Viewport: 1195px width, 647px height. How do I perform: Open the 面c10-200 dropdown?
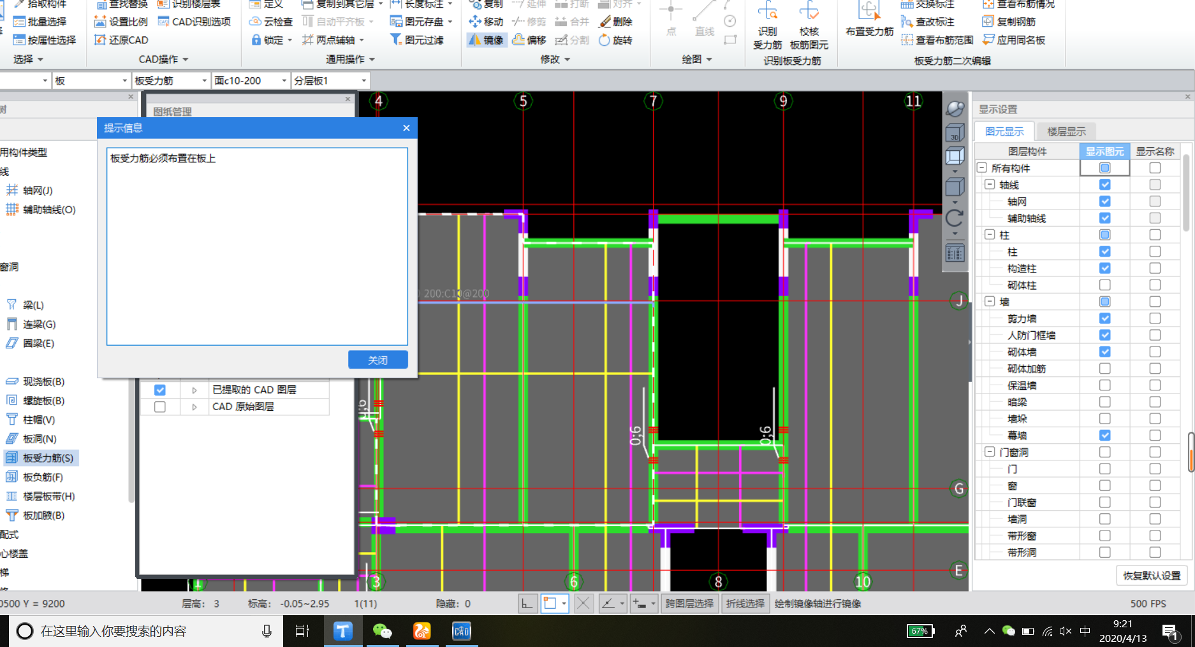point(284,81)
